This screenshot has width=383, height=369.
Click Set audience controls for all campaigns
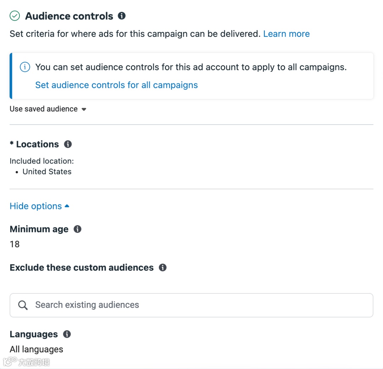[116, 85]
